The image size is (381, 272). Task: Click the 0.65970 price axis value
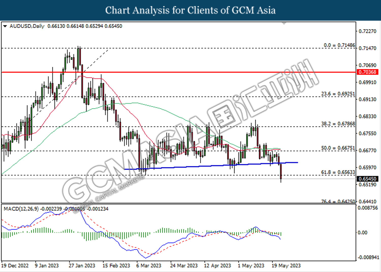pyautogui.click(x=367, y=167)
